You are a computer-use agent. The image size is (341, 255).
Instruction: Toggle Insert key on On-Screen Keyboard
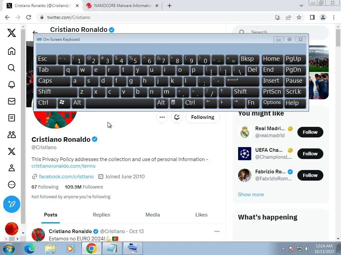272,81
